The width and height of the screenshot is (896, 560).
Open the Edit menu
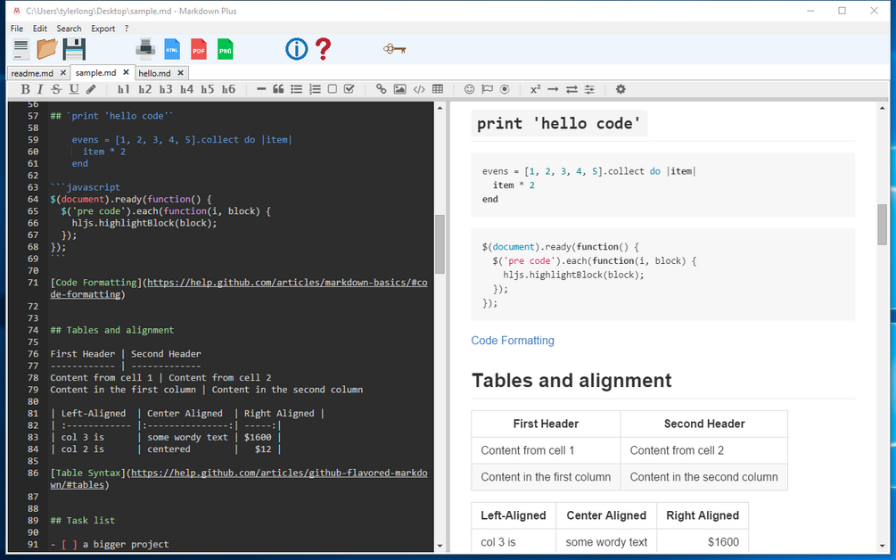click(39, 29)
